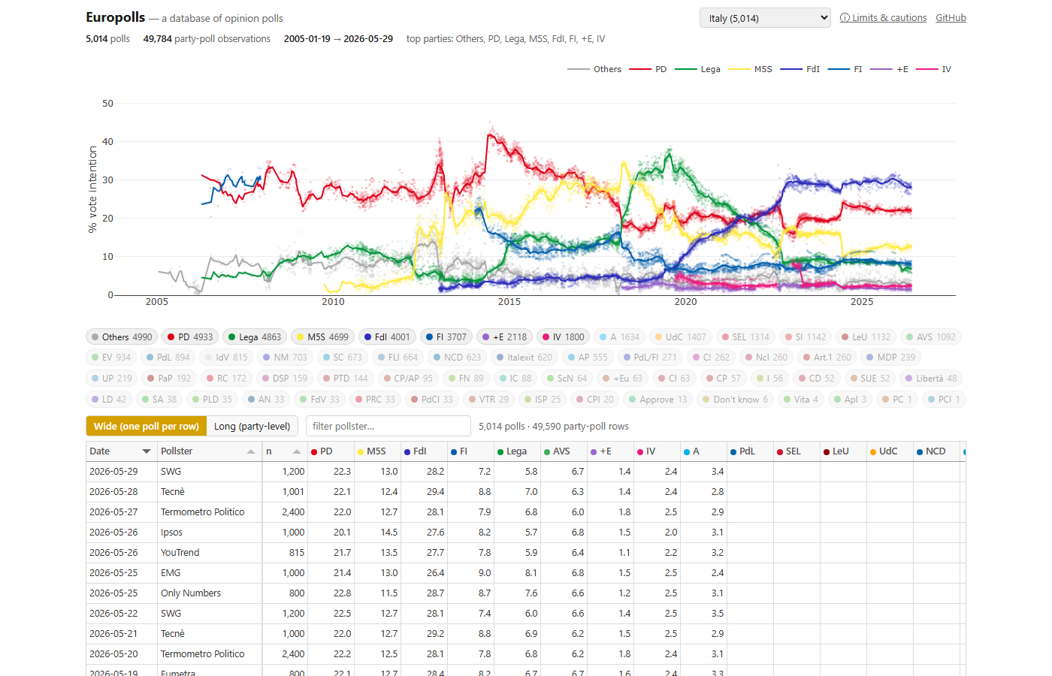The image size is (1052, 676).
Task: Sort table by n sample size column
Action: [283, 451]
